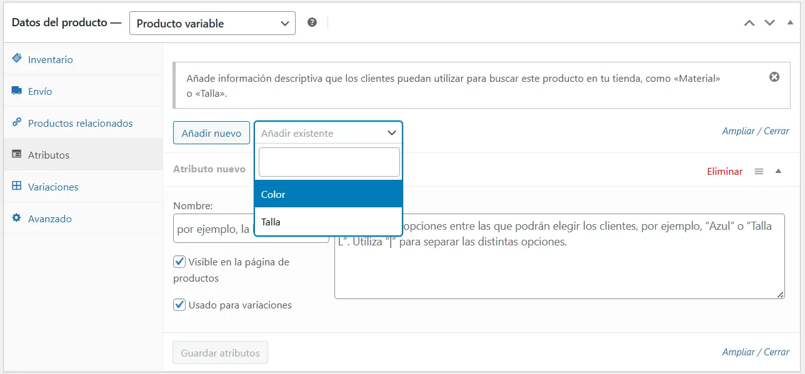Click the Variaciones grid icon

17,187
